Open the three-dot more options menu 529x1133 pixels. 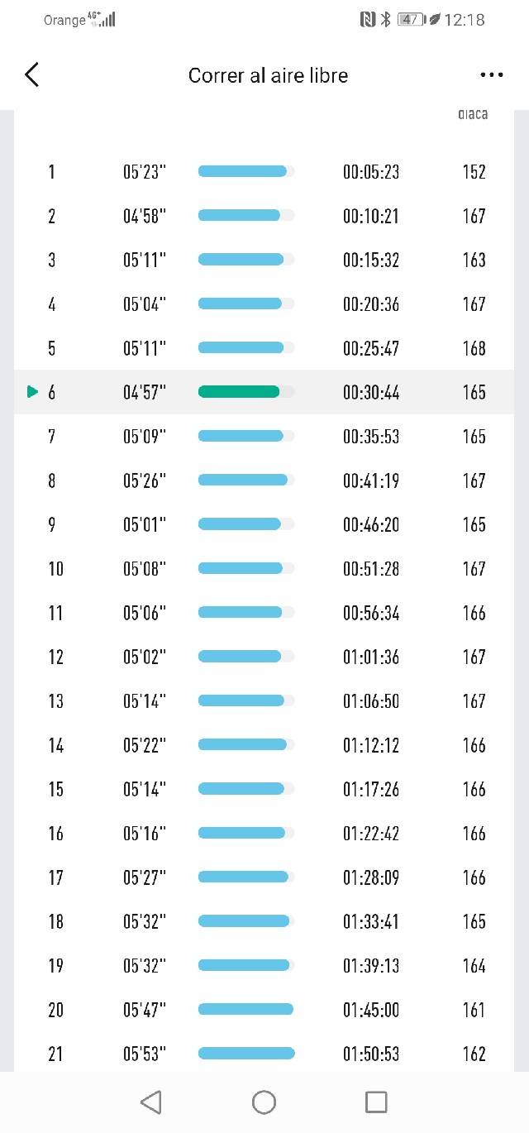click(491, 75)
